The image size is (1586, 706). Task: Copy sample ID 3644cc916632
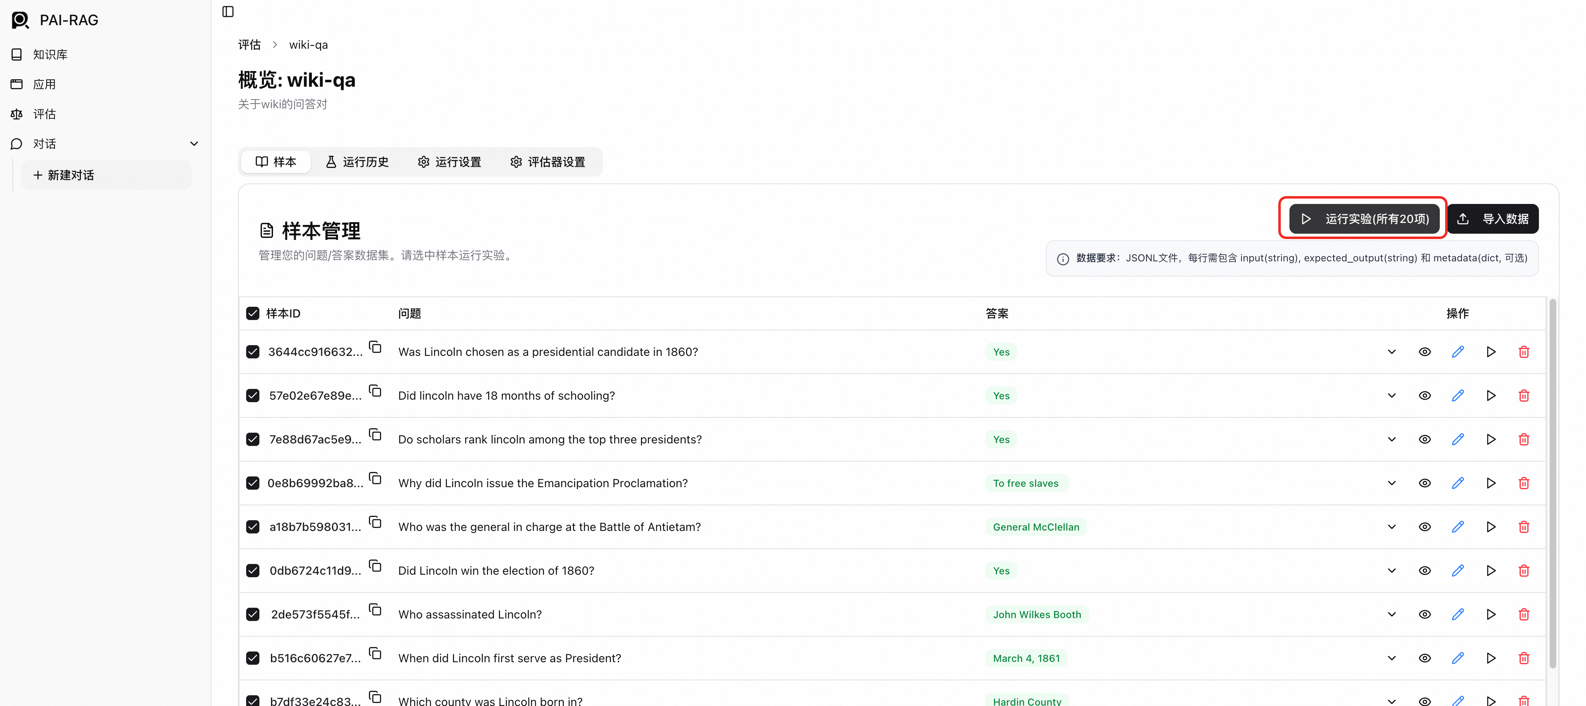click(375, 347)
